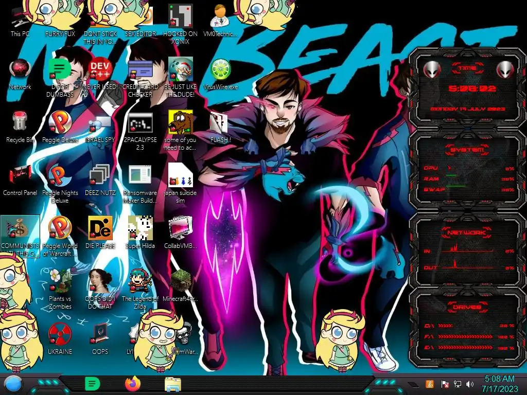Open the This PC desktop icon
Screen dimensions: 527x395
(x=20, y=22)
